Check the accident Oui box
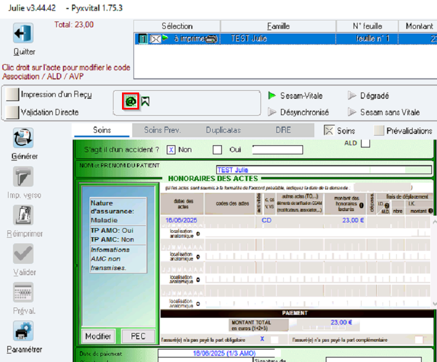437x362 pixels. [217, 150]
